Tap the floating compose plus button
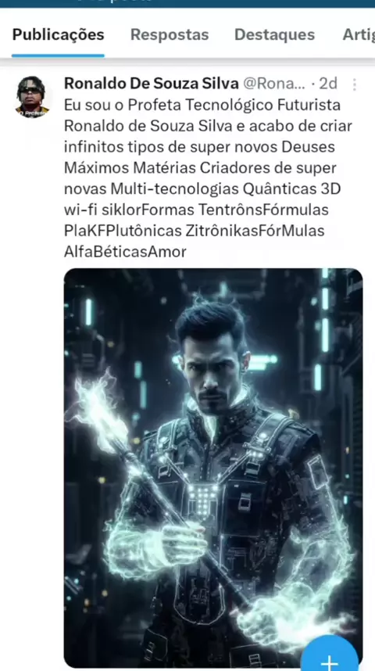 coord(329,655)
